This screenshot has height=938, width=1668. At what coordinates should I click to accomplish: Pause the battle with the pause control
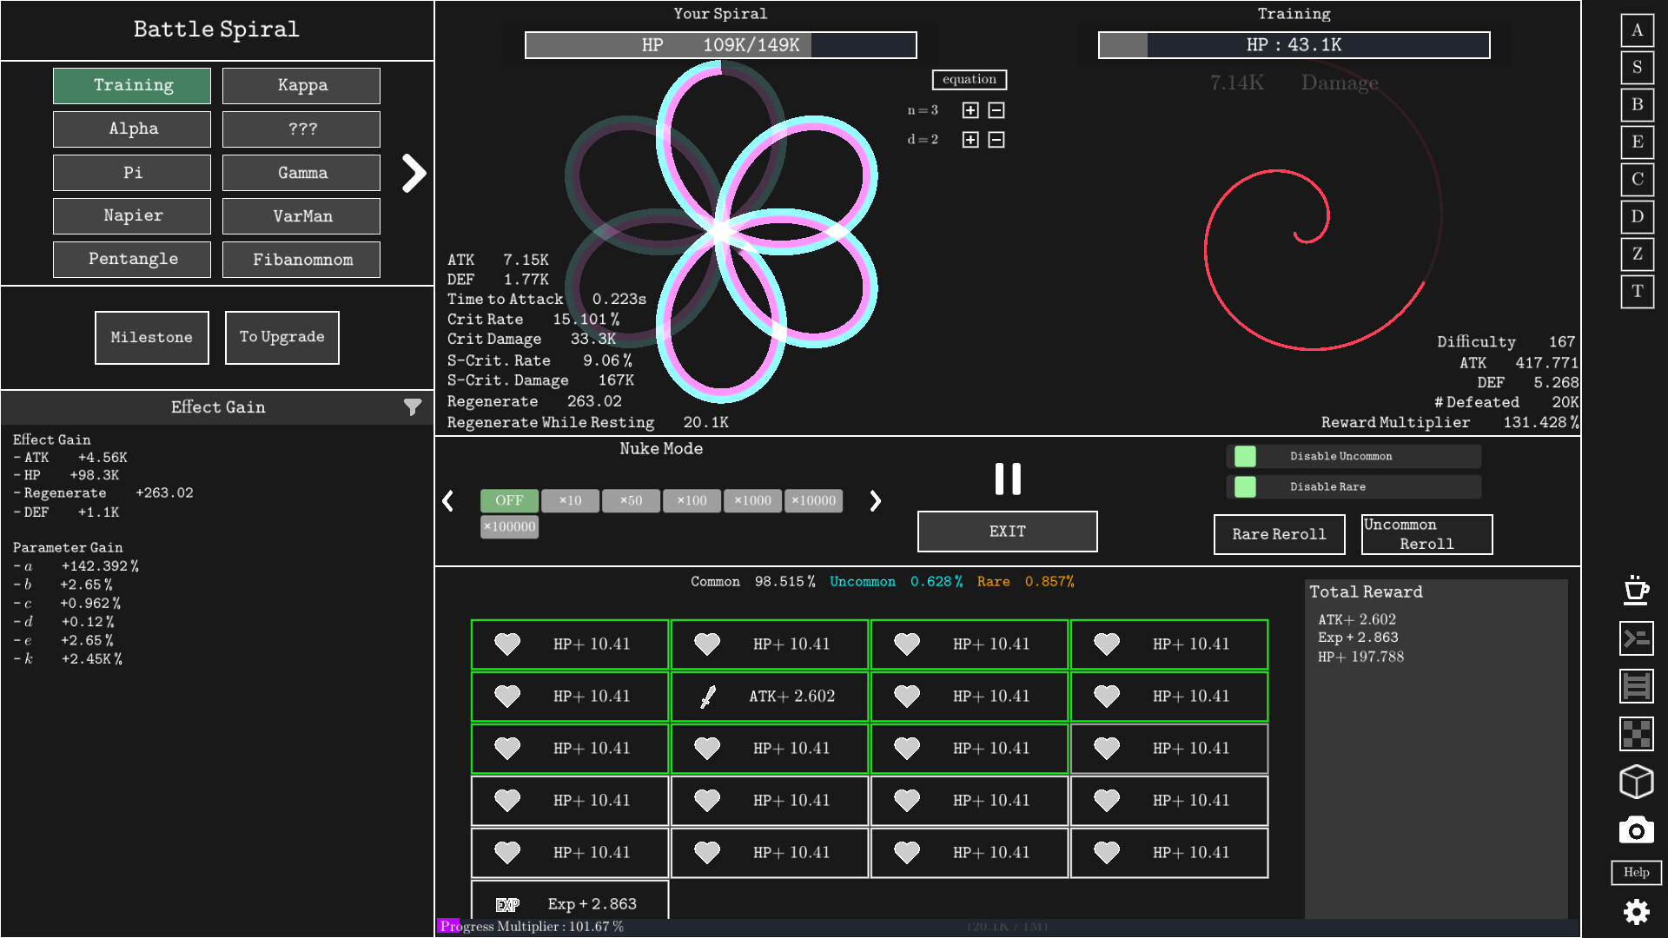pyautogui.click(x=1007, y=478)
